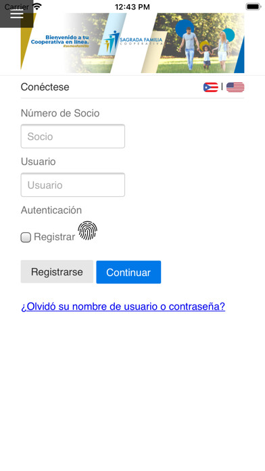Click the Registrar checkbox label text
The width and height of the screenshot is (265, 471).
pyautogui.click(x=54, y=237)
